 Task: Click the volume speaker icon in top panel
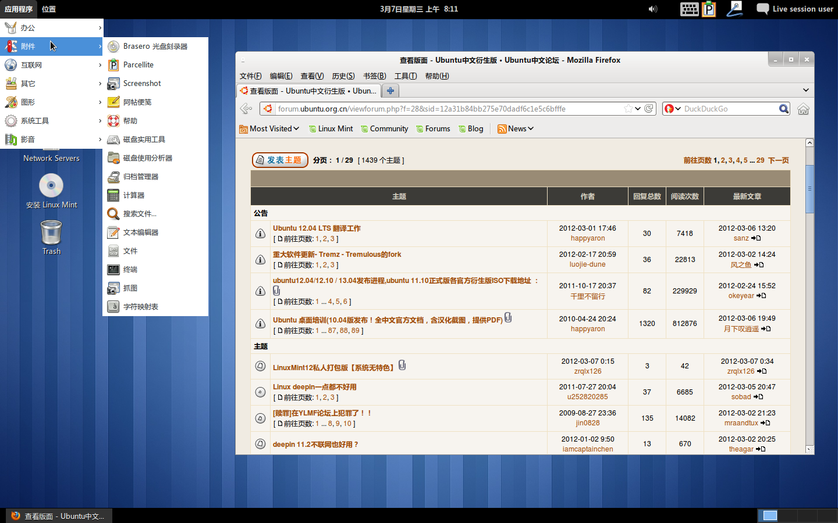coord(653,9)
